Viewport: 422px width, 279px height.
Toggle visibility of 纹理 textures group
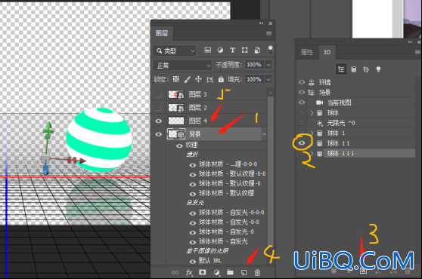tap(179, 146)
